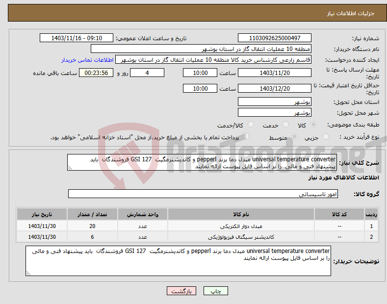Click the اطلاعات کالاهای مورد نیاز heading
Screen dimensions: 387x304
343,177
